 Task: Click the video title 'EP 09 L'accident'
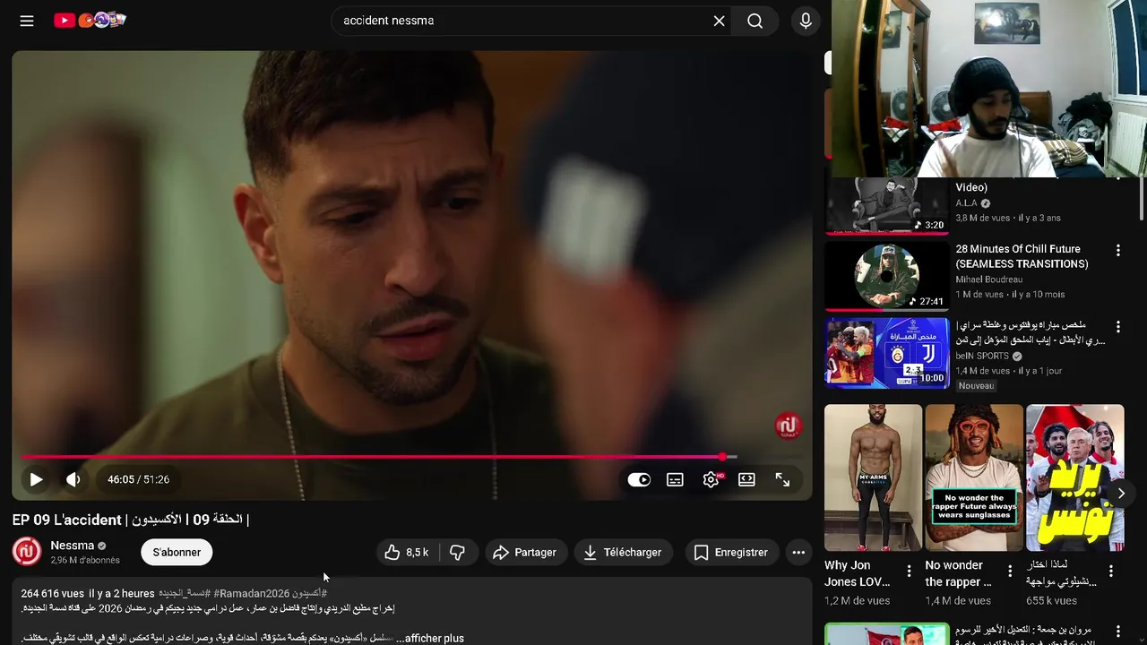(130, 520)
